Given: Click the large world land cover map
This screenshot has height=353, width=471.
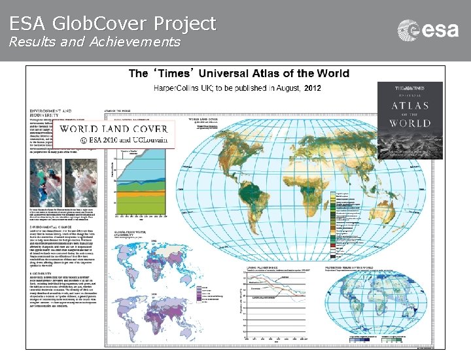Looking at the screenshot, I should tap(300, 189).
